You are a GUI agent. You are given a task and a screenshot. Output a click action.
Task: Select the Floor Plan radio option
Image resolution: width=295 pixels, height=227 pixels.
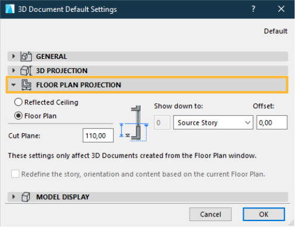point(18,116)
